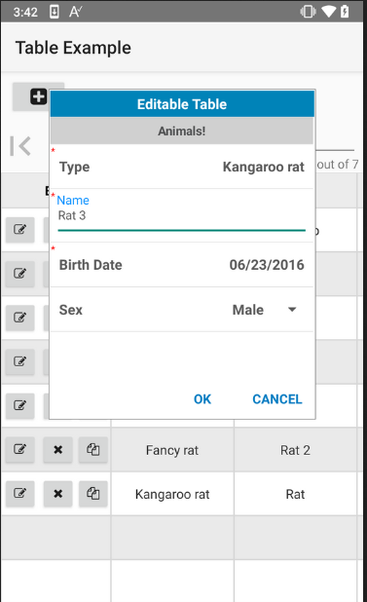Duplicate the Fancy rat Rat 2 row

(93, 449)
